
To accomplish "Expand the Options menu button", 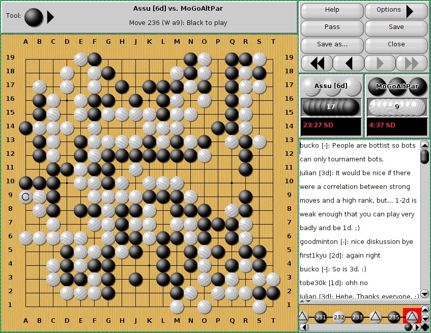I will (396, 10).
